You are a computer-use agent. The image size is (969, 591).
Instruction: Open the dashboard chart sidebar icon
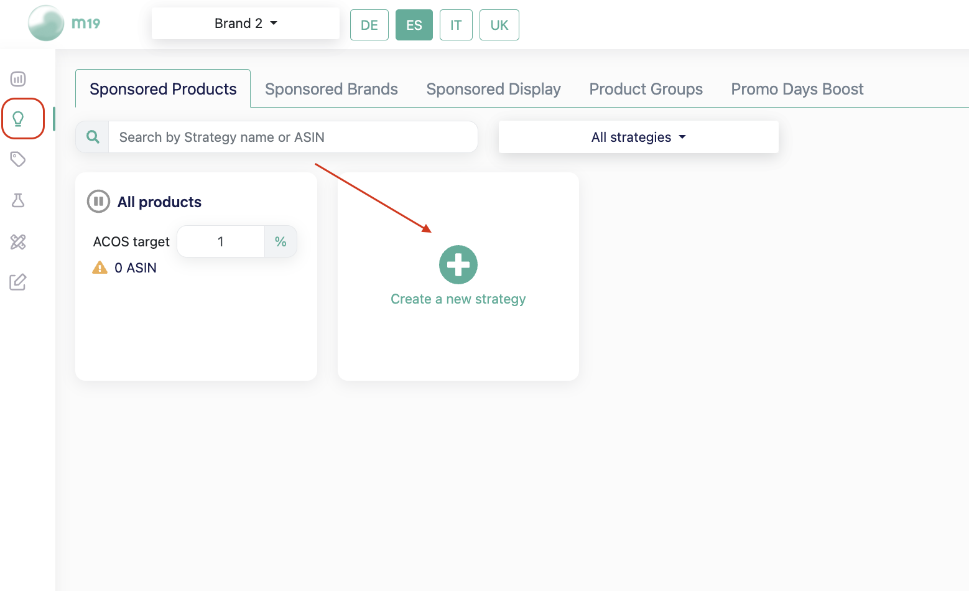coord(18,79)
